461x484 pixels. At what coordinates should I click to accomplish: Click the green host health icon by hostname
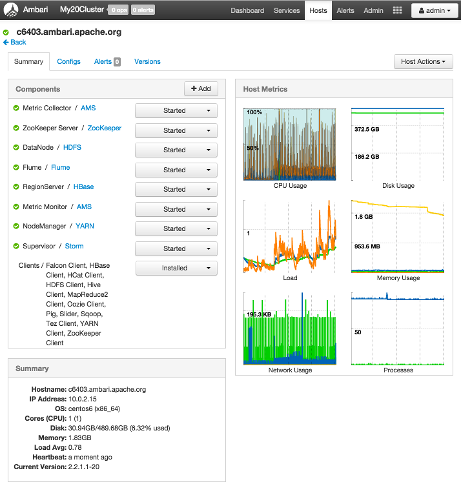[6, 32]
